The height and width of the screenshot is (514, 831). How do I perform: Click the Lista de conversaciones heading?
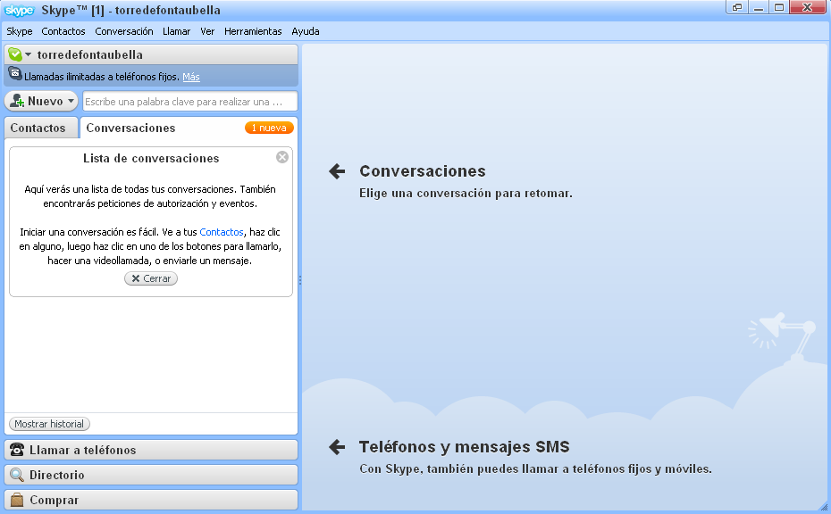coord(151,158)
